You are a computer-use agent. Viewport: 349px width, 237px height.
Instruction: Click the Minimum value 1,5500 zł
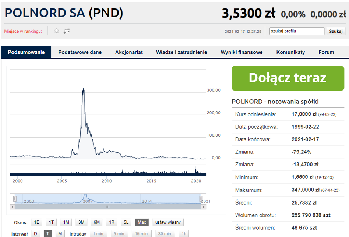tap(303, 177)
